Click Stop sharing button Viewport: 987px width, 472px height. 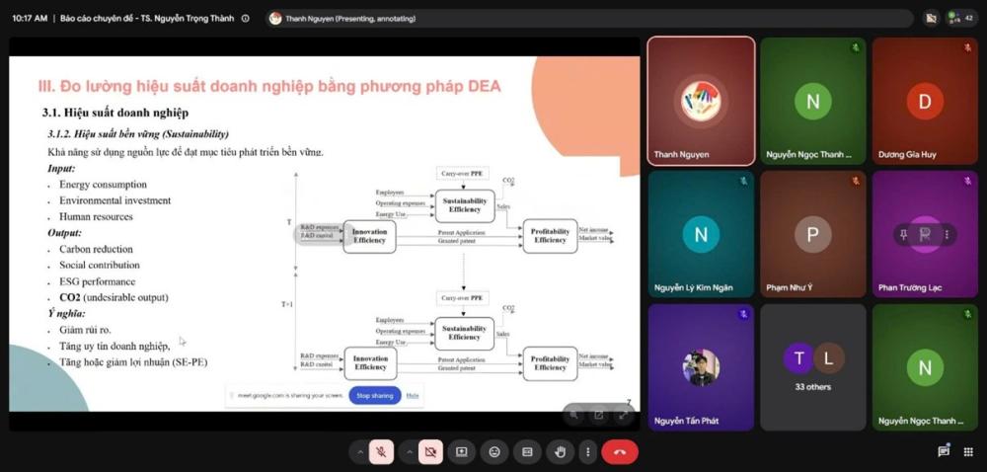(374, 396)
